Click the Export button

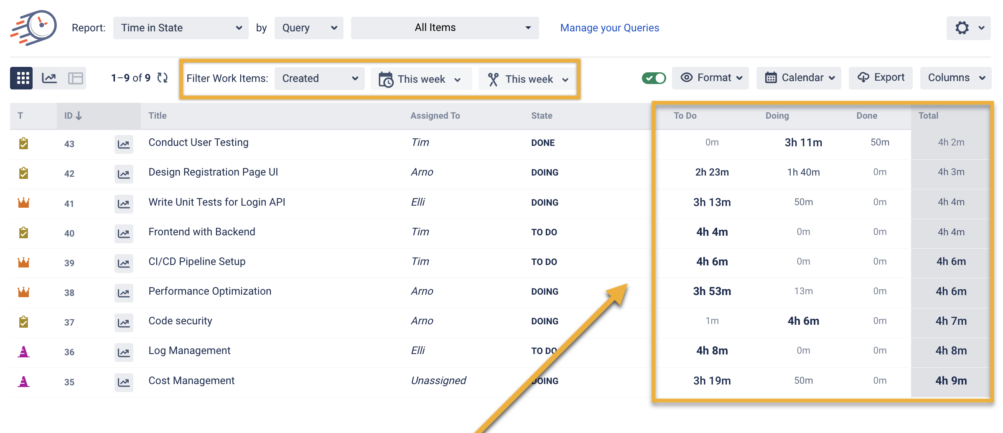[881, 78]
